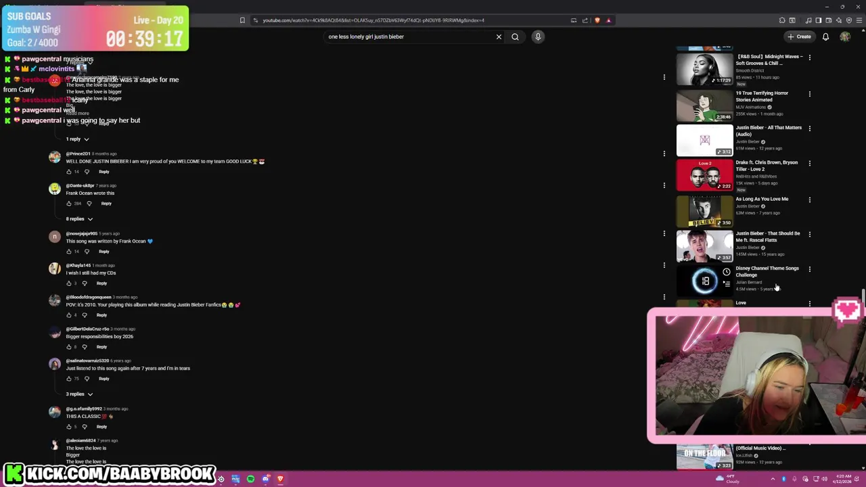The height and width of the screenshot is (487, 866).
Task: Dislike the @Dante-uk8pr comment
Action: click(x=91, y=204)
